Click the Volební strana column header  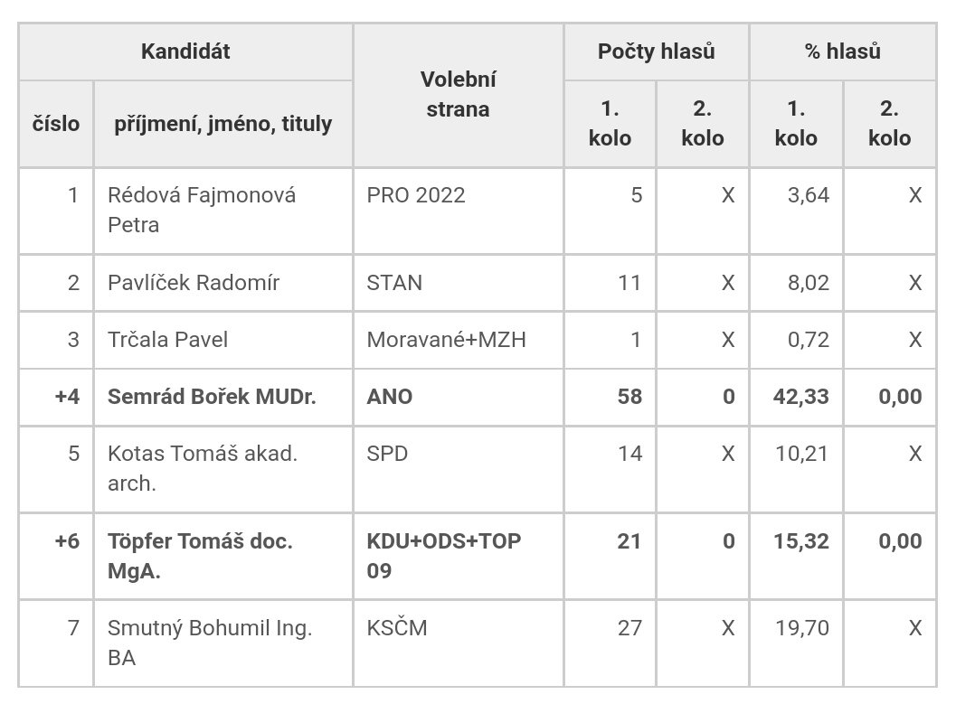pos(458,94)
